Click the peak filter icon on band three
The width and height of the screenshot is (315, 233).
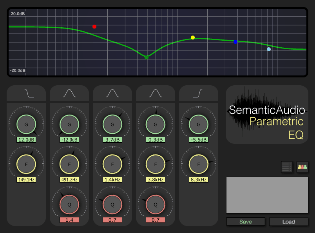(x=112, y=92)
